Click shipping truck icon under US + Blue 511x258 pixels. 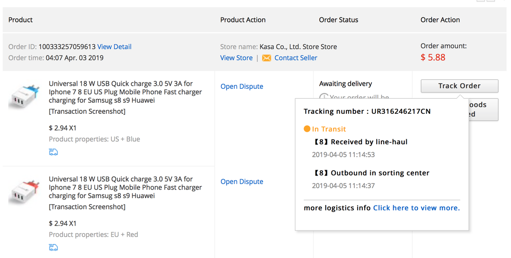53,152
